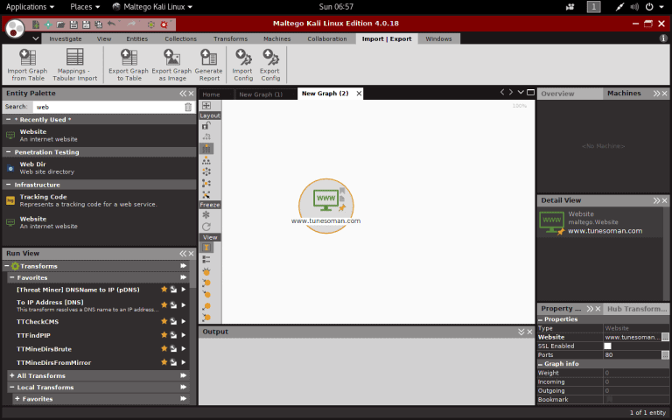Click Export Graph to Table
The width and height of the screenshot is (672, 420).
(129, 65)
